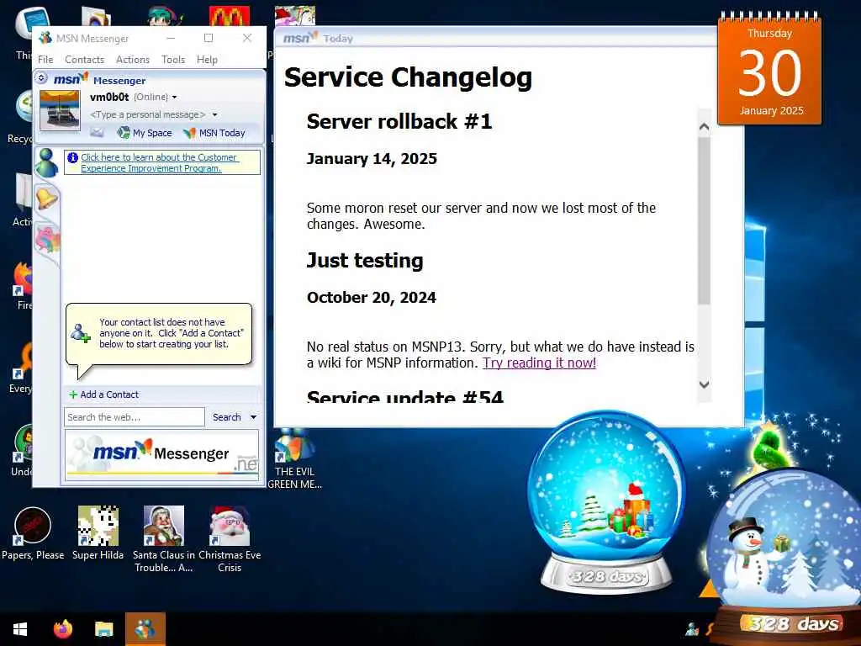This screenshot has height=646, width=861.
Task: Click the MSN Messenger title bar butterfly icon
Action: click(x=45, y=38)
